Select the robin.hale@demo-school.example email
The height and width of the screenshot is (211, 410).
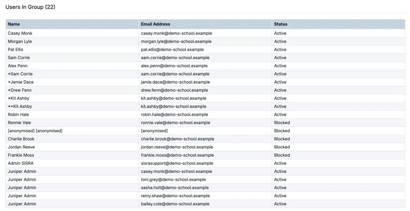[x=174, y=114]
